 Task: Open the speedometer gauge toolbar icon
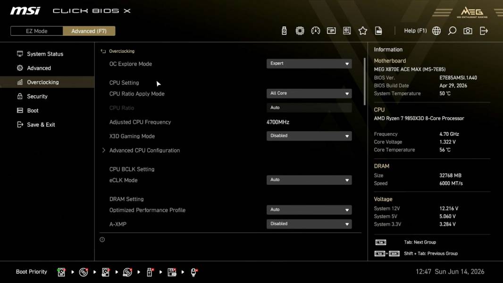click(315, 31)
